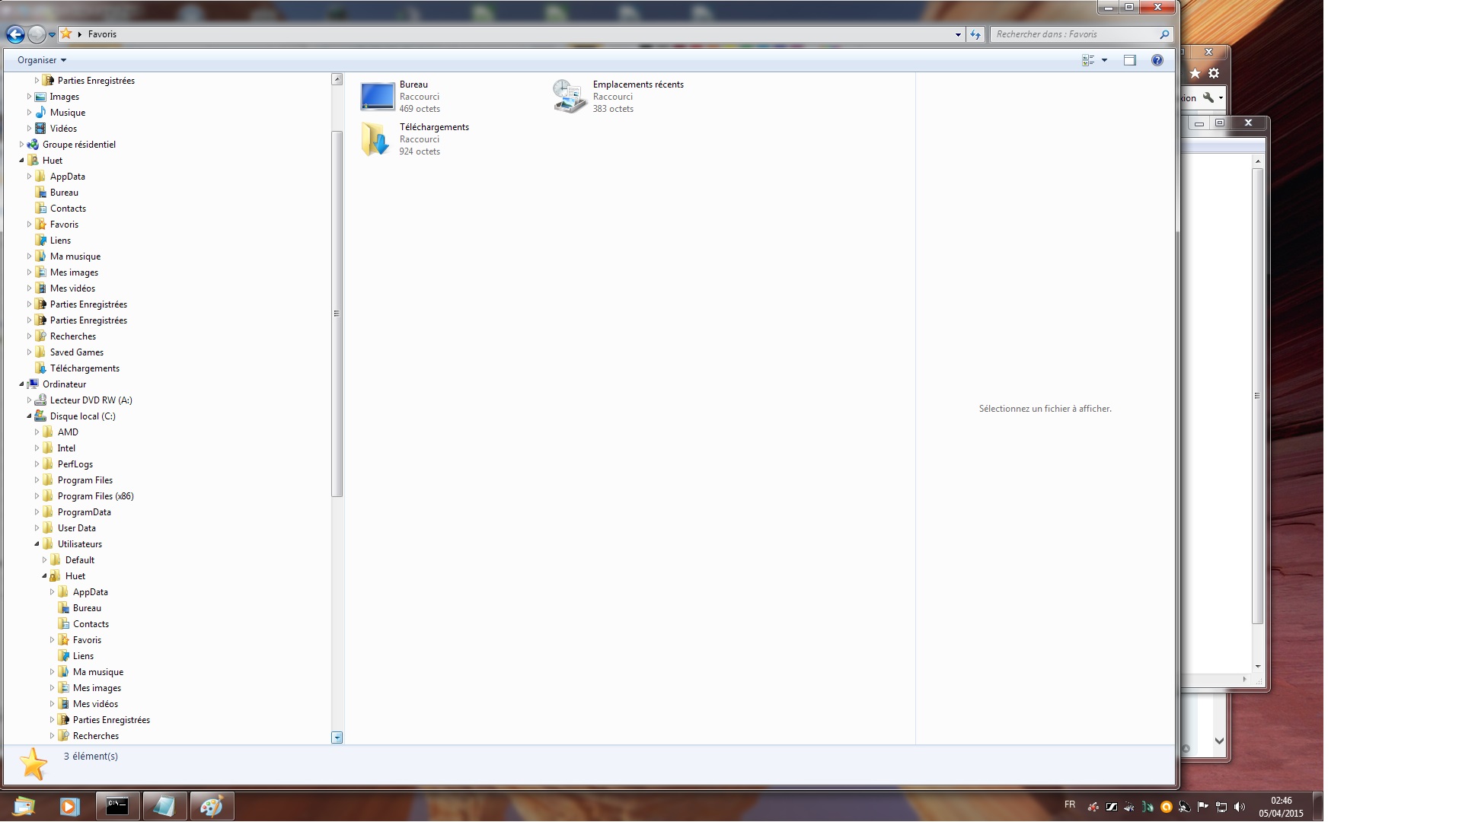This screenshot has width=1462, height=822.
Task: Select Saved Games folder in tree
Action: coord(76,352)
